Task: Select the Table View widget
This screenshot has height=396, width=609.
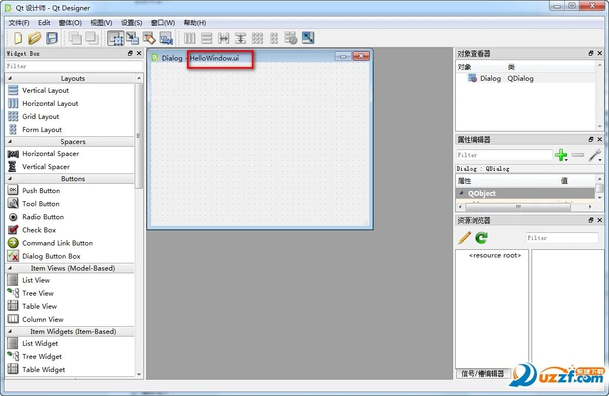Action: tap(32, 306)
